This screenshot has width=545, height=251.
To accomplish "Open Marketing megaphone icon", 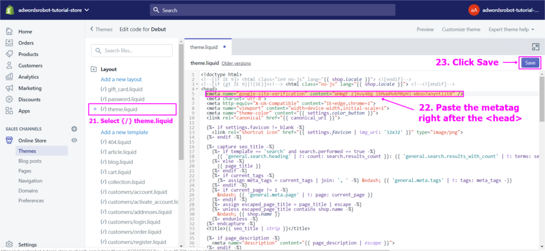I will pos(10,88).
